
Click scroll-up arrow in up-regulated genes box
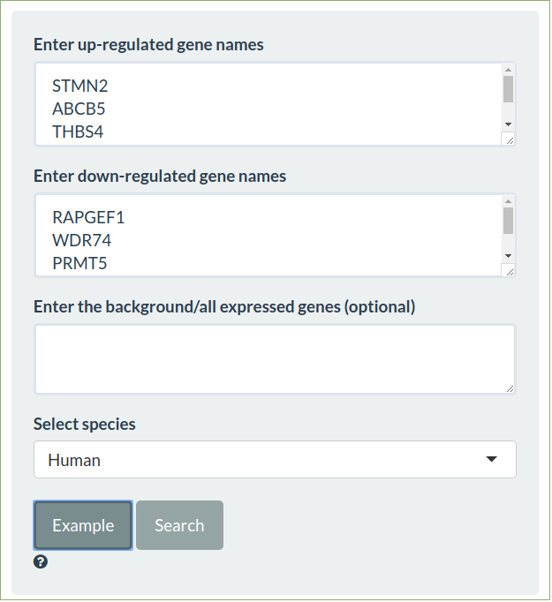click(508, 69)
